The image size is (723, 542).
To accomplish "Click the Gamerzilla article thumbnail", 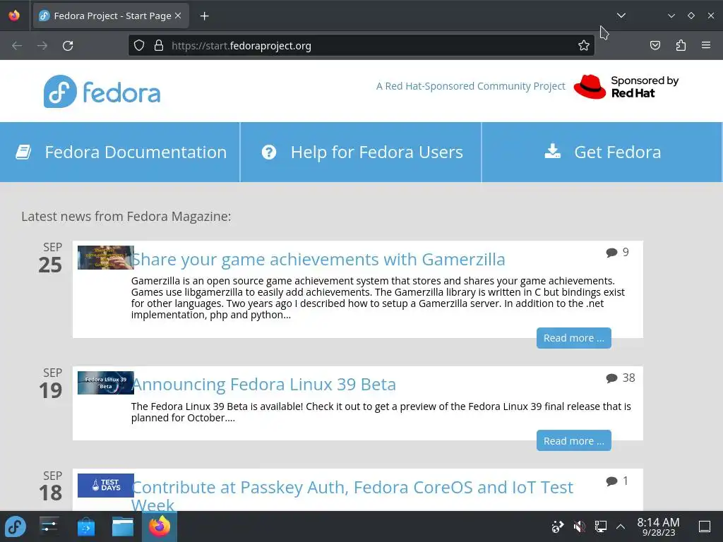I will (106, 257).
